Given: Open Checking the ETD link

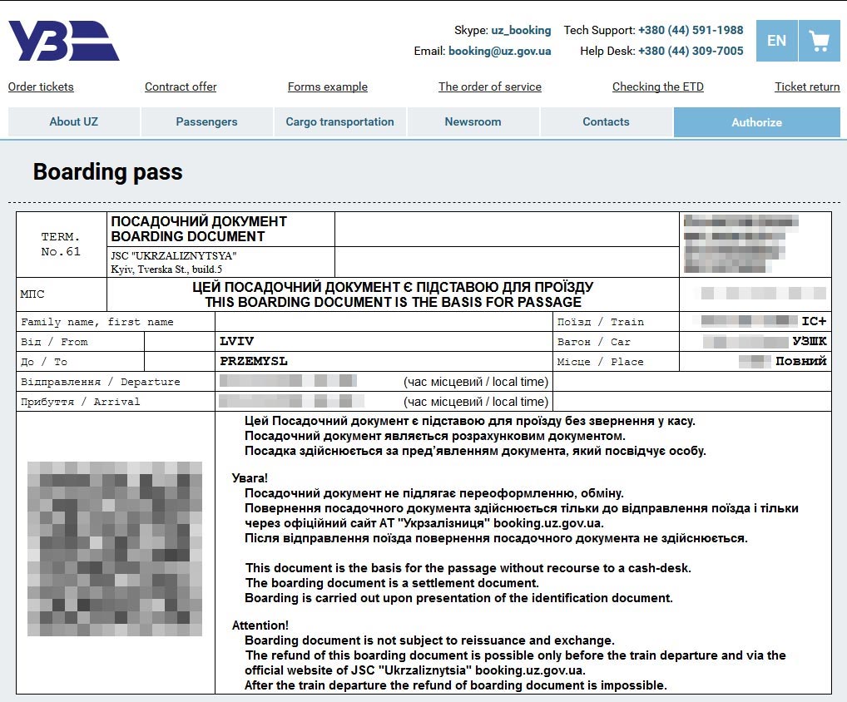Looking at the screenshot, I should tap(658, 87).
